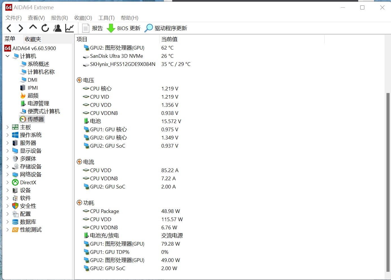Expand the 显示设备 tree node
Image resolution: width=391 pixels, height=280 pixels.
pos(8,151)
